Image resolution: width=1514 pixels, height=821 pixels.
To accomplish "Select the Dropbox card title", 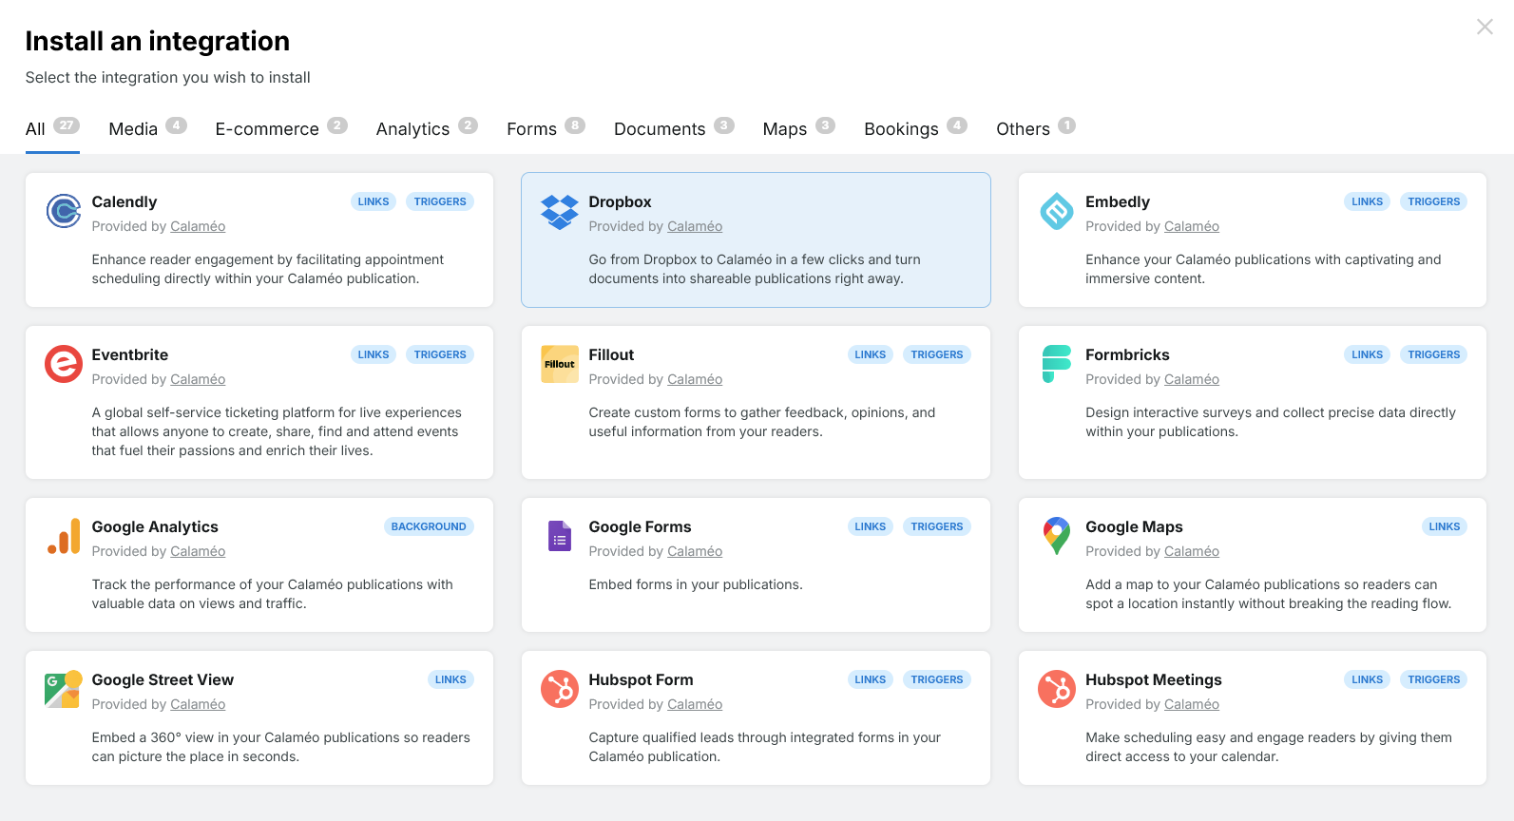I will click(620, 201).
